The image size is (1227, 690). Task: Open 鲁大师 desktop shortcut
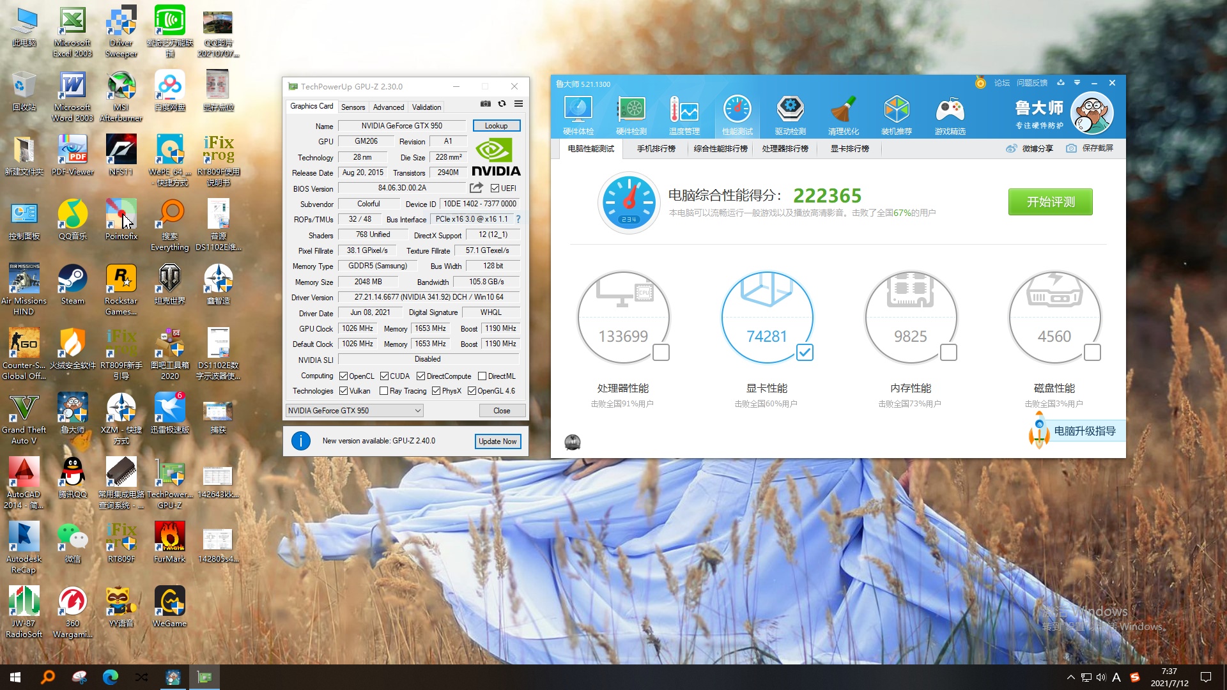[72, 413]
